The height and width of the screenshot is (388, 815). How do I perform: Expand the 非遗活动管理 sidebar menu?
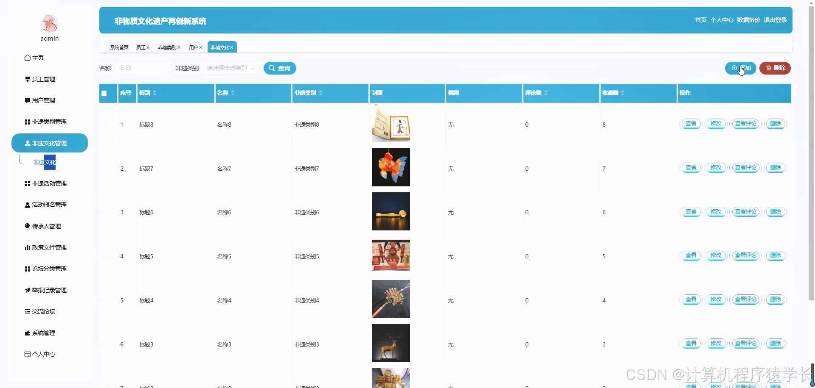(50, 183)
